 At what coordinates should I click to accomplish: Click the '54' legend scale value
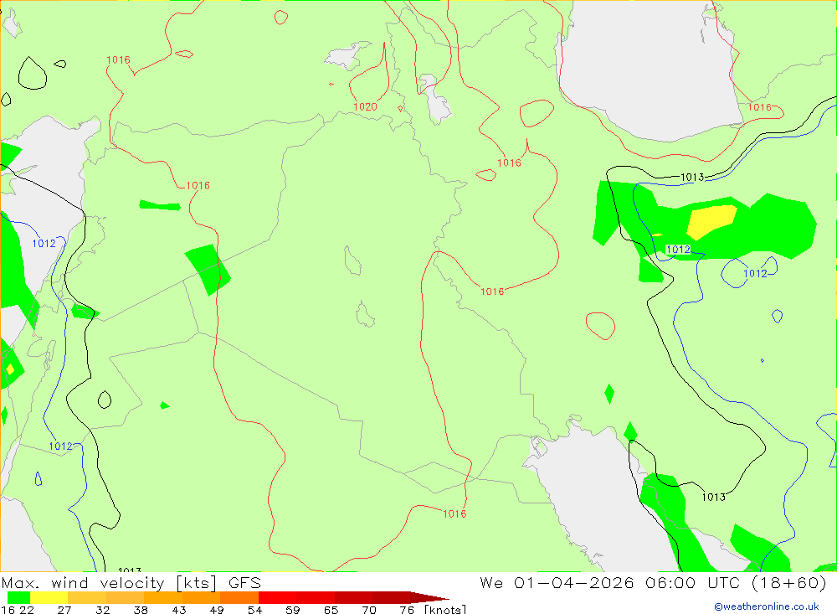pyautogui.click(x=254, y=609)
